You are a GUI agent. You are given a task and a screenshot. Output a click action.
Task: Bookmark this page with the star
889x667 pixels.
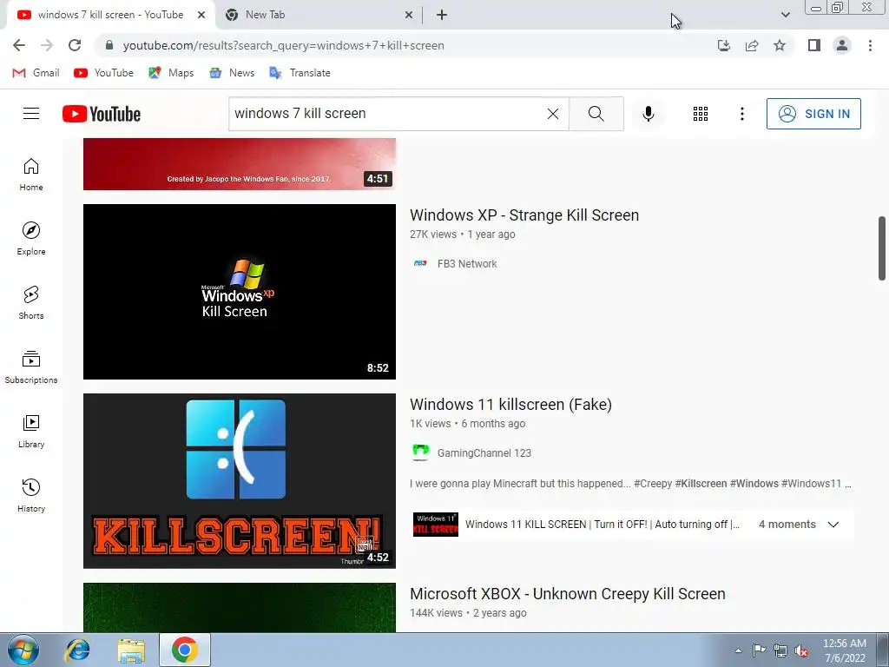point(780,45)
